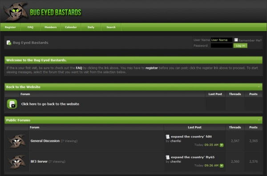The width and height of the screenshot is (267, 176).
Task: Click the Bug Eyed Bastards logo emblem
Action: (16, 12)
